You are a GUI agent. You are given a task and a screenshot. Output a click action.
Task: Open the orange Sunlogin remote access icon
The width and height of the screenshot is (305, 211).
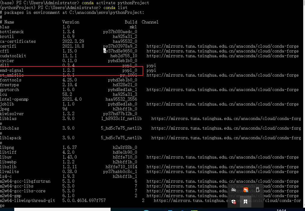coord(246,189)
